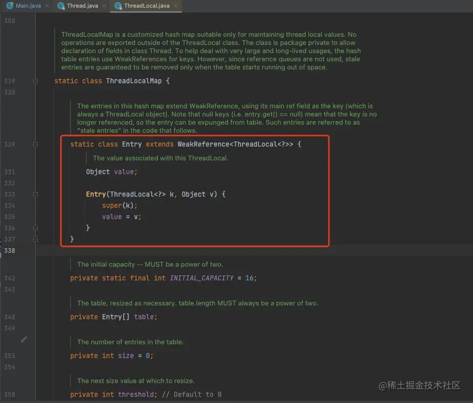473x403 pixels.
Task: Click the ThreadLocal.java class file icon
Action: point(119,6)
